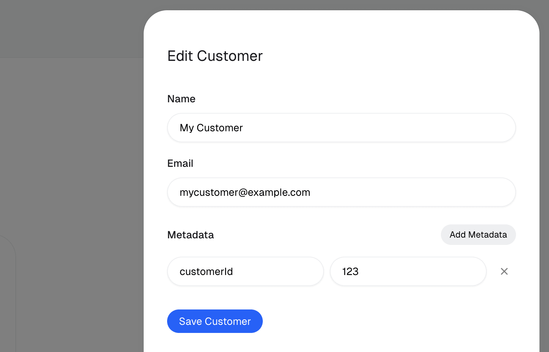Place cursor in the My Customer text
This screenshot has height=352, width=549.
click(x=211, y=128)
